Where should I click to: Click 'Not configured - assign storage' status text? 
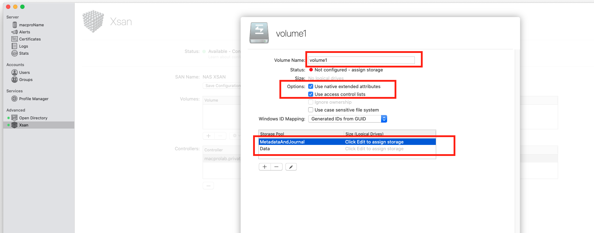349,70
